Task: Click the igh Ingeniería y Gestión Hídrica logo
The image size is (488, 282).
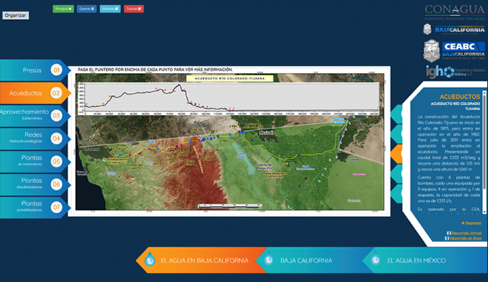Action: [x=455, y=72]
